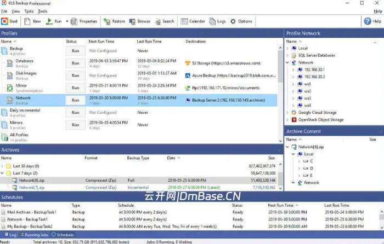384x244 pixels.
Task: Expand drive C in Archive Content
Action: 300,161
